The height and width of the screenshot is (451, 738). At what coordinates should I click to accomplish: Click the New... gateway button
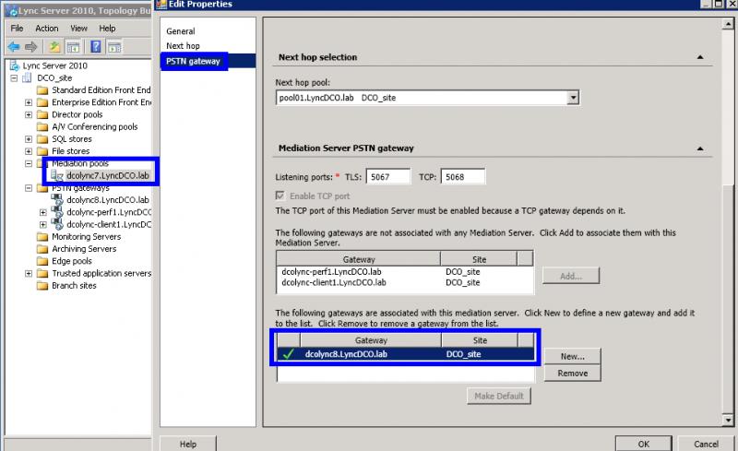point(572,355)
